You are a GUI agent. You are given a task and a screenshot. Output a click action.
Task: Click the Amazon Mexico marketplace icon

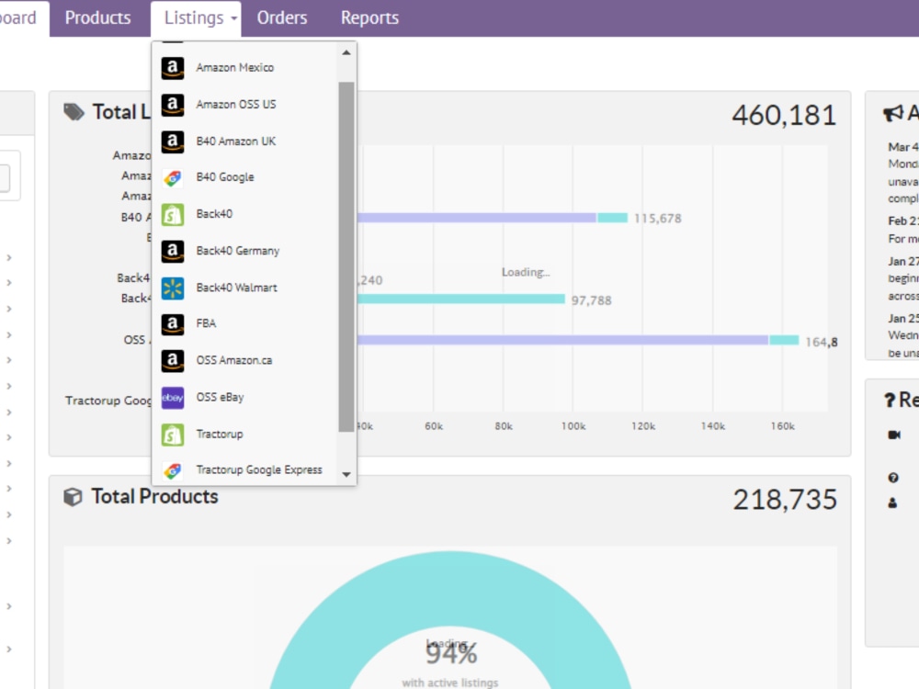point(173,68)
